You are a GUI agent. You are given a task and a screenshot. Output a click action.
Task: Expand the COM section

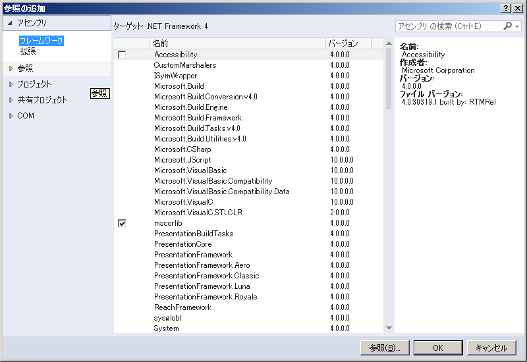pyautogui.click(x=11, y=116)
